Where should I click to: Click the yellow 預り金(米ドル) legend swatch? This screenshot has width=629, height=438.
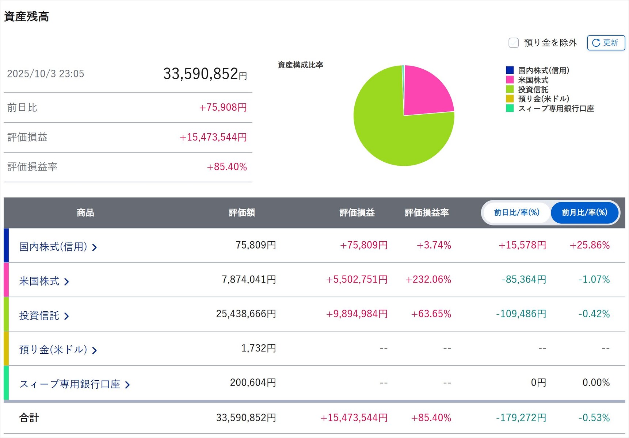[x=510, y=99]
